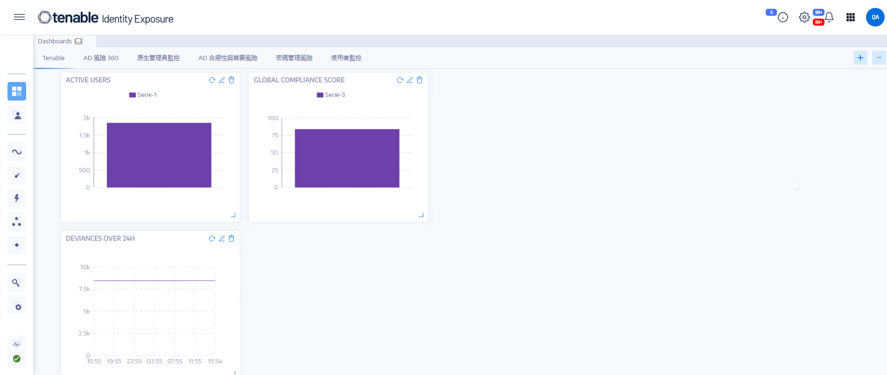Click the 100 axis label in Compliance Score

click(x=273, y=118)
